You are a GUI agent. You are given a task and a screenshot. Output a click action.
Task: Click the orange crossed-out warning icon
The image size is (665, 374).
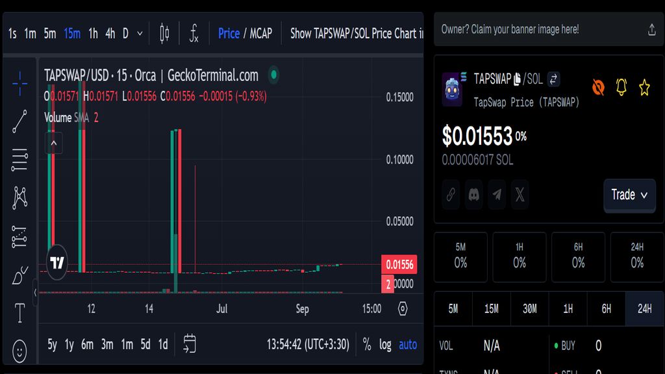coord(598,88)
